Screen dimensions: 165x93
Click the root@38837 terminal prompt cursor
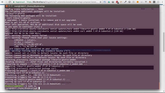[39, 88]
